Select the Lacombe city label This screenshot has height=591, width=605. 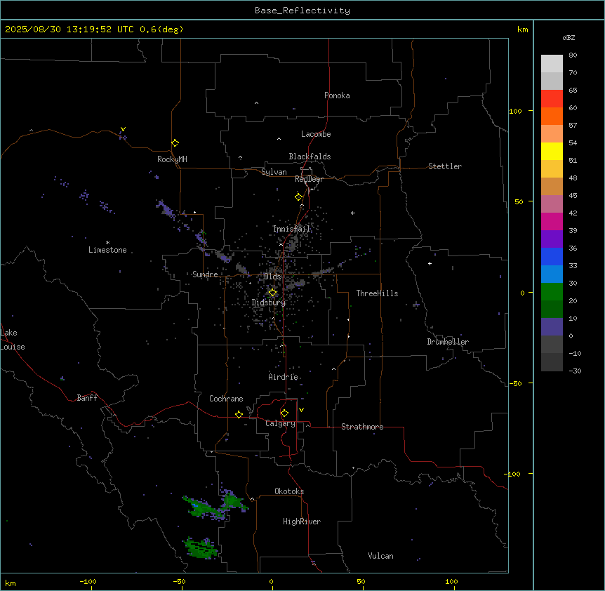point(316,134)
